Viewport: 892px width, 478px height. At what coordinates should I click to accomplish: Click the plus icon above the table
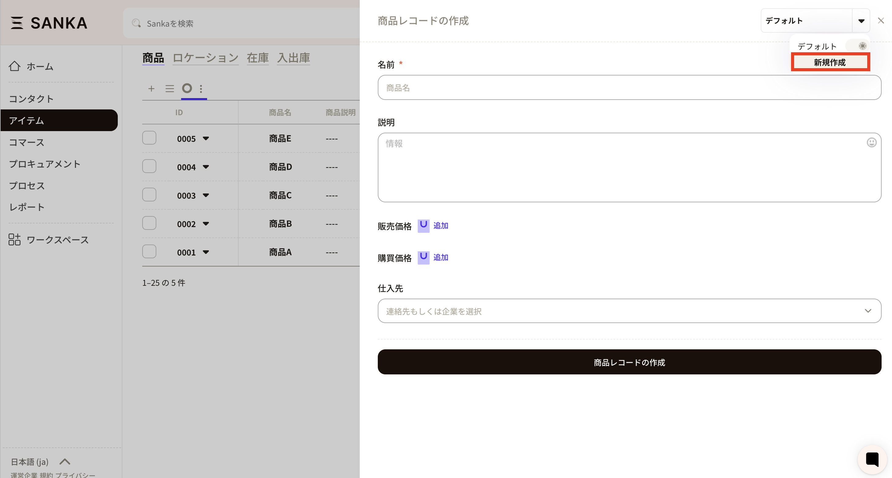click(151, 89)
